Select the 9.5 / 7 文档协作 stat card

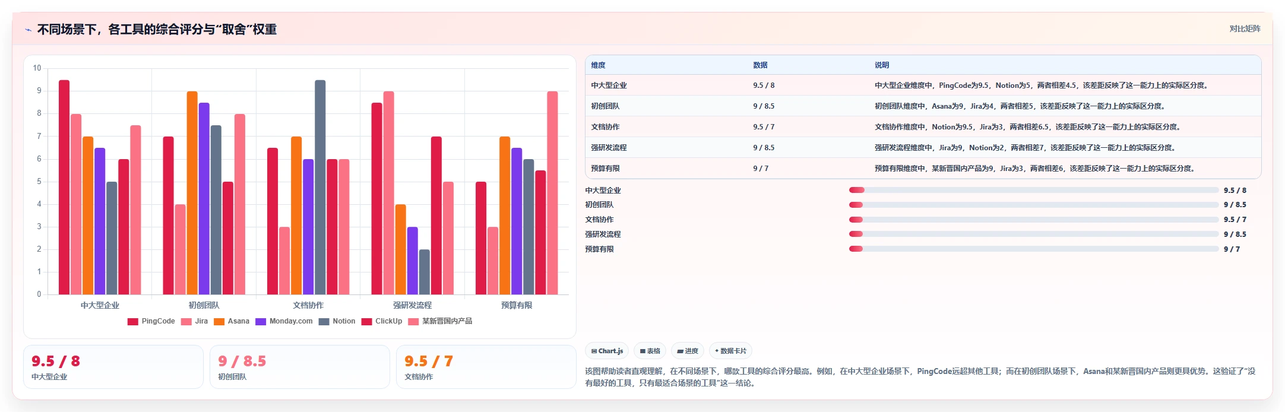(486, 367)
